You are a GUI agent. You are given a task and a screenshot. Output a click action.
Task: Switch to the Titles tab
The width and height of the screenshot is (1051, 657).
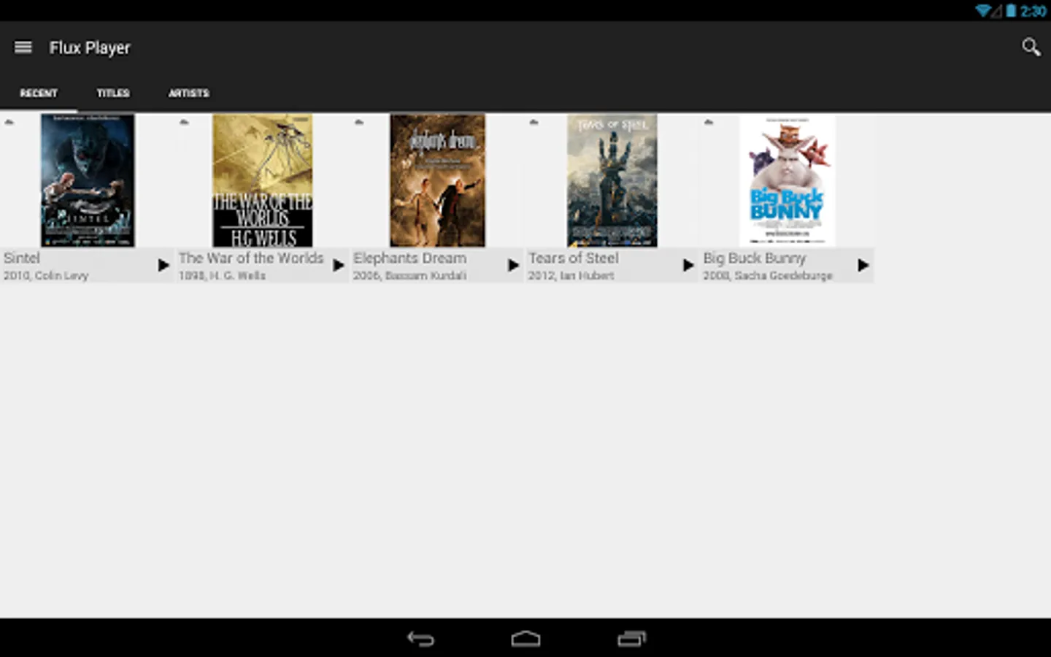click(113, 93)
